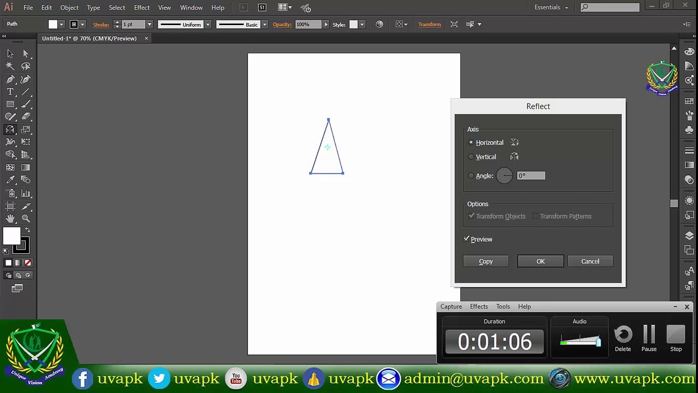Open Arrange Documents dropdown in menu bar
Viewport: 698px width, 393px height.
tap(285, 7)
